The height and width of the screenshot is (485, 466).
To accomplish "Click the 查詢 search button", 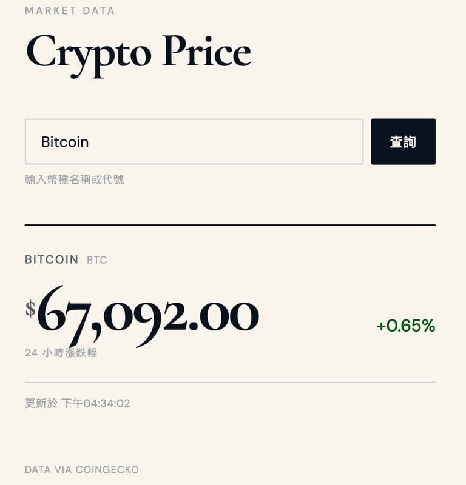I will pyautogui.click(x=403, y=141).
